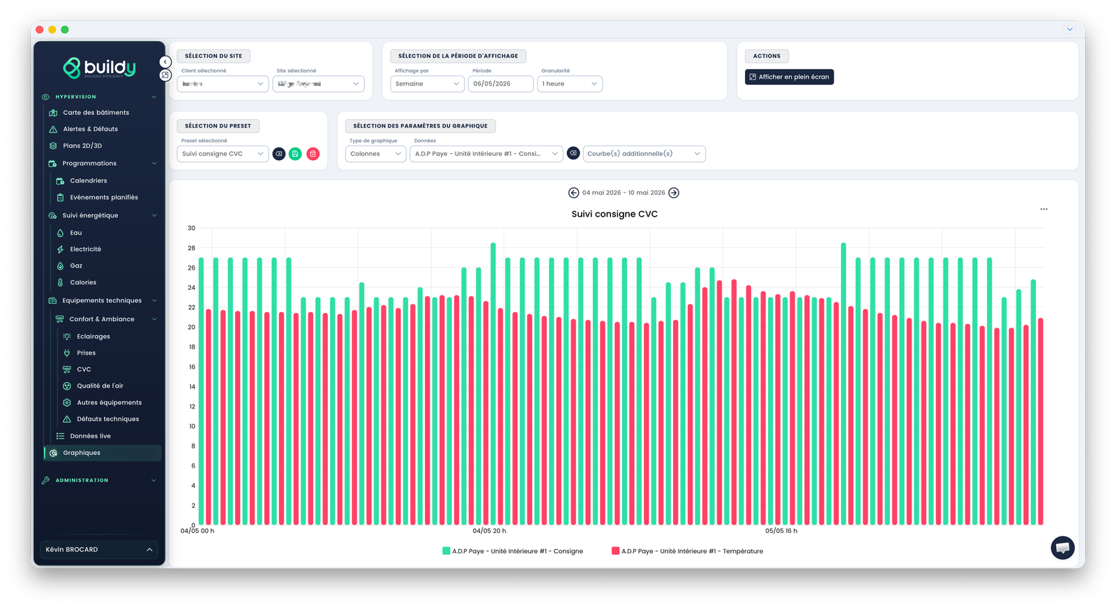The height and width of the screenshot is (609, 1116).
Task: Open Défauts techniques page
Action: pos(107,419)
